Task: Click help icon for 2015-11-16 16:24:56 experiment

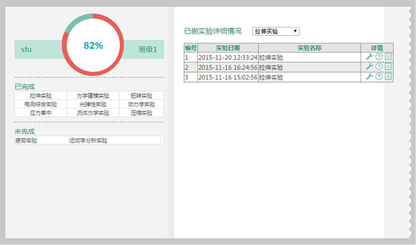Action: coord(379,66)
